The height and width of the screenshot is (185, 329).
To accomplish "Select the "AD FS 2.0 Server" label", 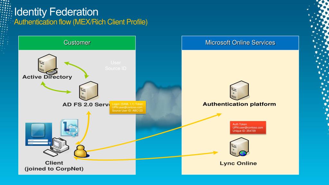I will coord(86,104).
